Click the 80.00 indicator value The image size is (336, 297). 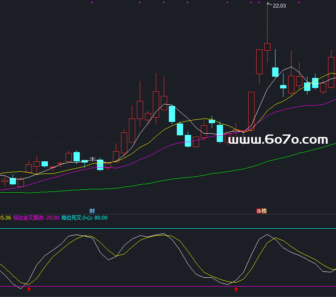click(101, 218)
